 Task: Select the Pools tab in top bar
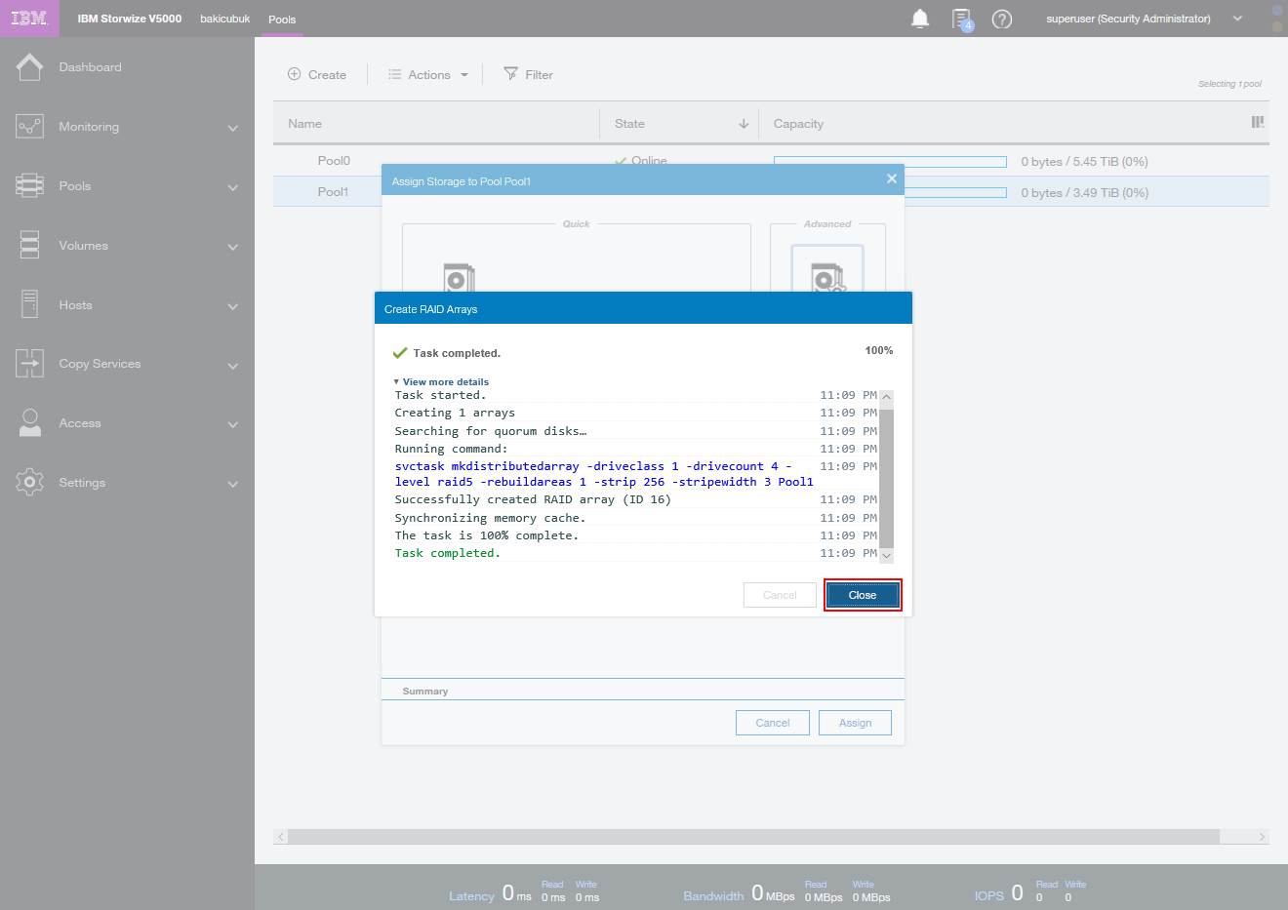tap(282, 20)
